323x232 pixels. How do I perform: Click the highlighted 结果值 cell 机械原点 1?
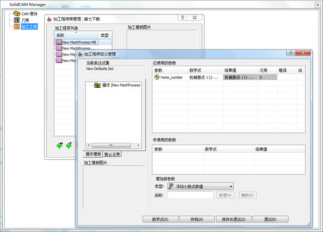[x=240, y=78]
